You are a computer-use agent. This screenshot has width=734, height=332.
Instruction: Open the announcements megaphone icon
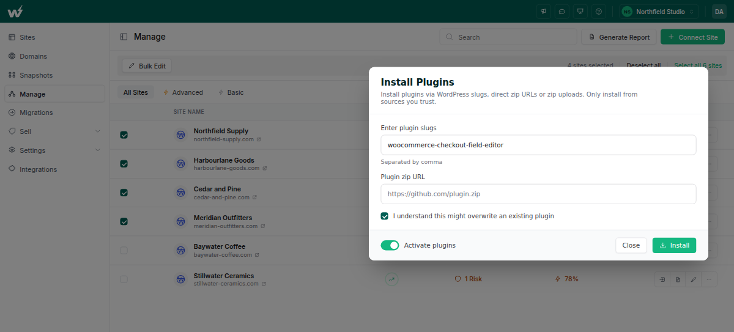[544, 11]
